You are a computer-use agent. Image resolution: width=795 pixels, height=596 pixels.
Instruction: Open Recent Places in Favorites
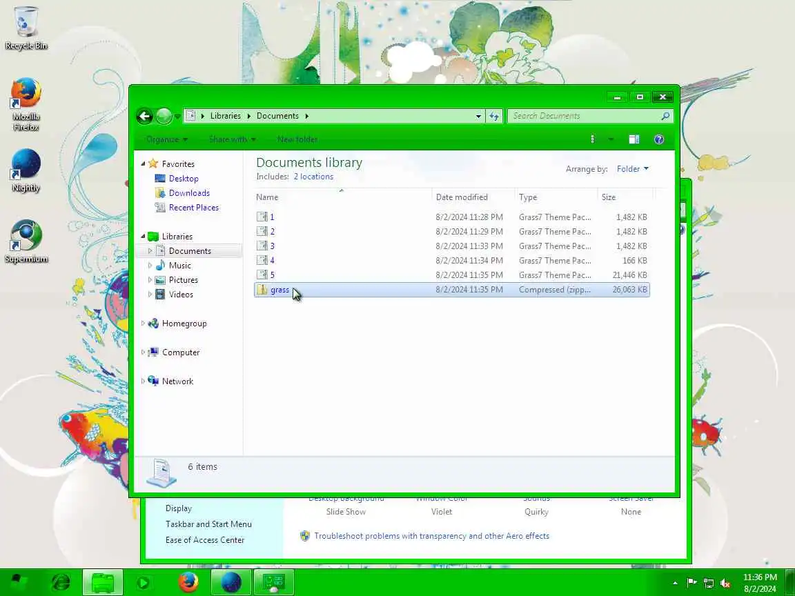(x=194, y=207)
